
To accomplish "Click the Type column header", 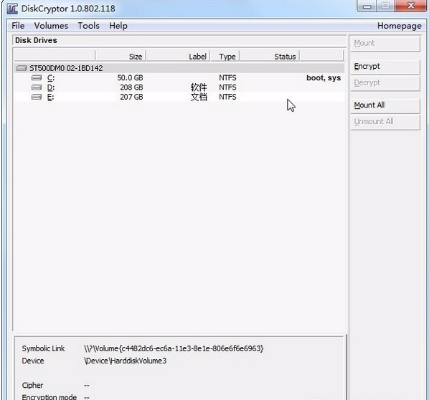I will (x=225, y=57).
